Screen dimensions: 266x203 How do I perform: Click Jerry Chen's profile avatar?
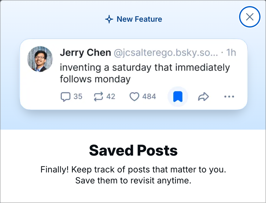pos(40,59)
